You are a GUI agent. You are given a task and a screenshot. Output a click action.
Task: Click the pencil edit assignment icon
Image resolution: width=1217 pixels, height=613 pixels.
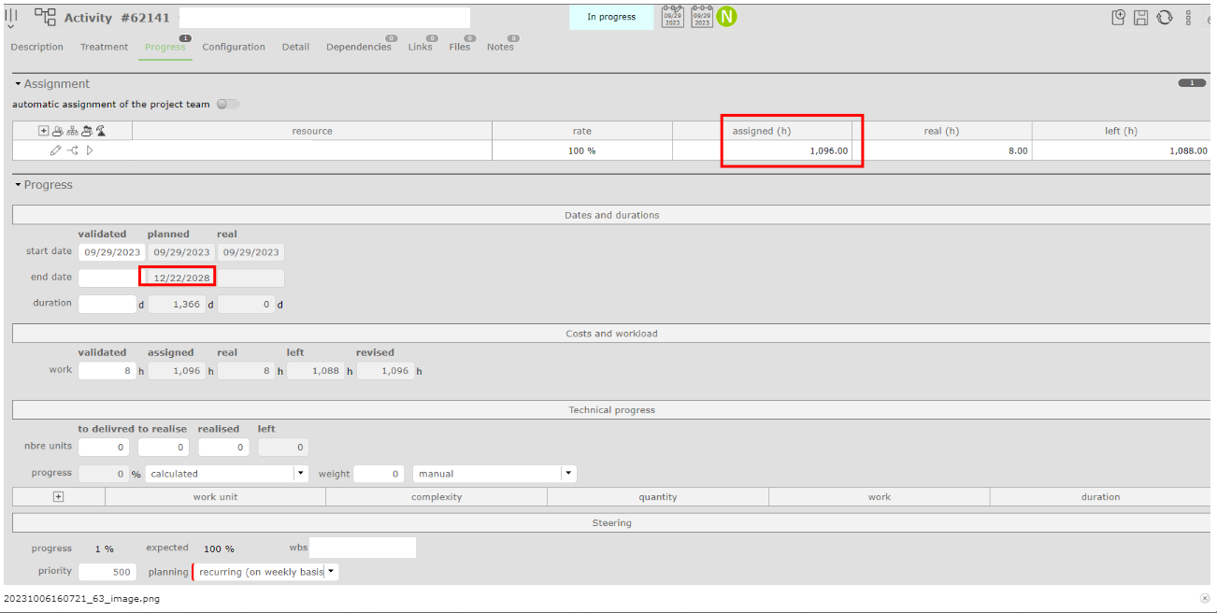tap(56, 150)
